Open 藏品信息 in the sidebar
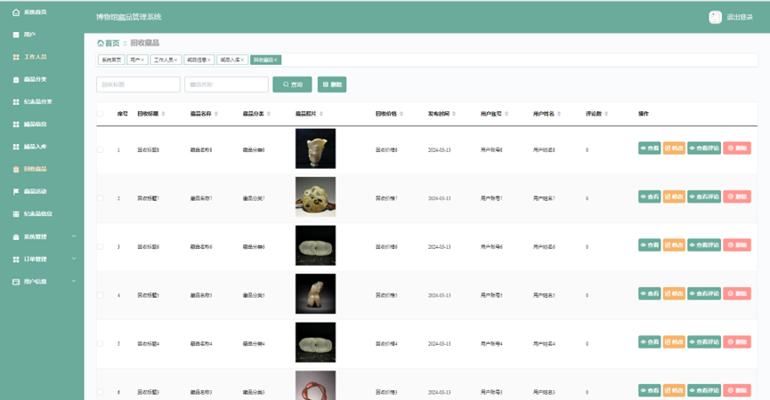The image size is (770, 400). pyautogui.click(x=29, y=124)
